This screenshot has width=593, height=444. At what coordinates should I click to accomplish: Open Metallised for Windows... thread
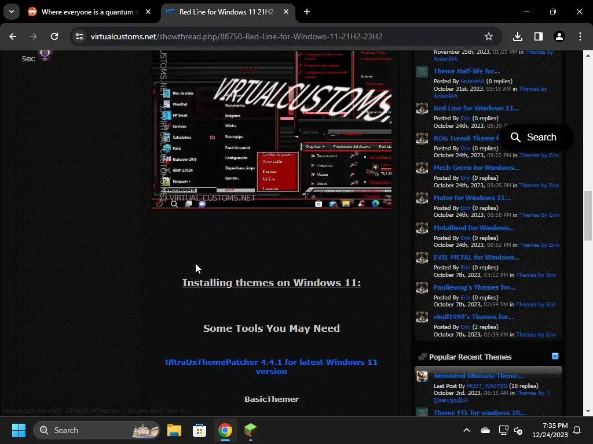(x=474, y=228)
